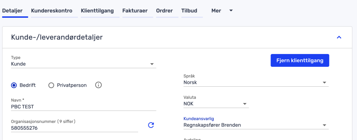The width and height of the screenshot is (357, 140).
Task: Click the info icon beside Privatperson
Action: (x=98, y=85)
